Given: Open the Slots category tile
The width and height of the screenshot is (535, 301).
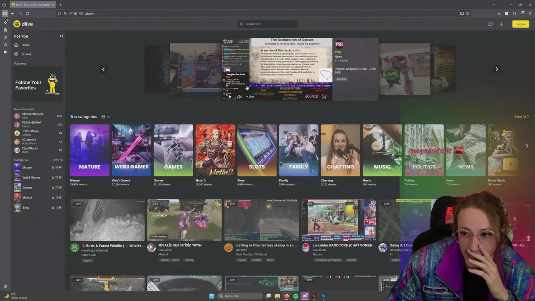Looking at the screenshot, I should 257,150.
